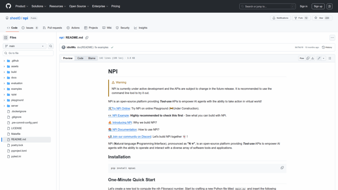
Task: Open the sheet0 owner link
Action: (15, 18)
